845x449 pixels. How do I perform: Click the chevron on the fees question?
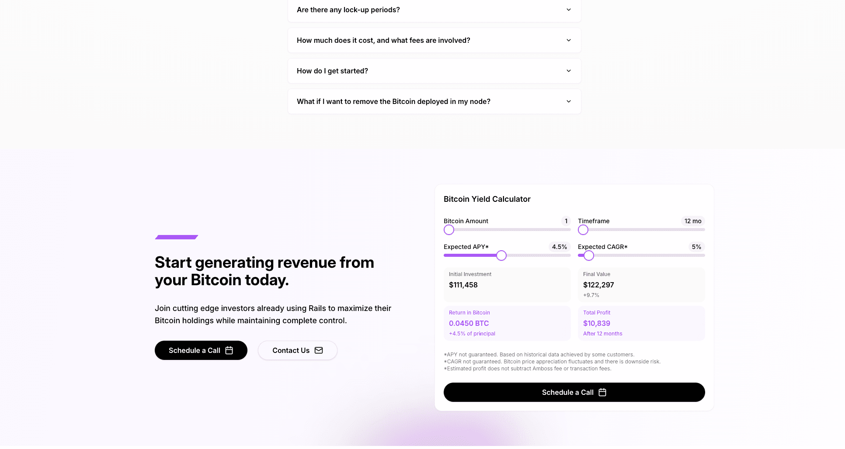568,40
